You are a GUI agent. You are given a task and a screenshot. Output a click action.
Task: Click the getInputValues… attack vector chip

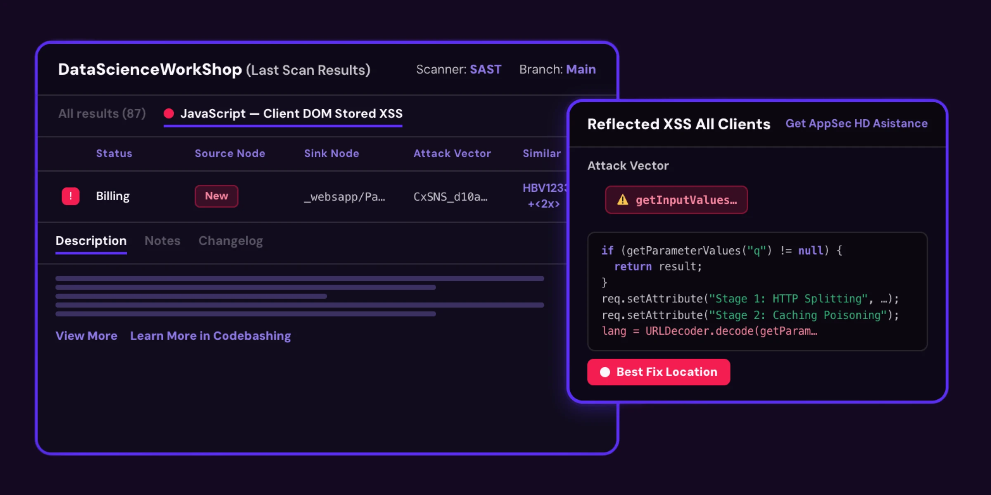coord(676,200)
